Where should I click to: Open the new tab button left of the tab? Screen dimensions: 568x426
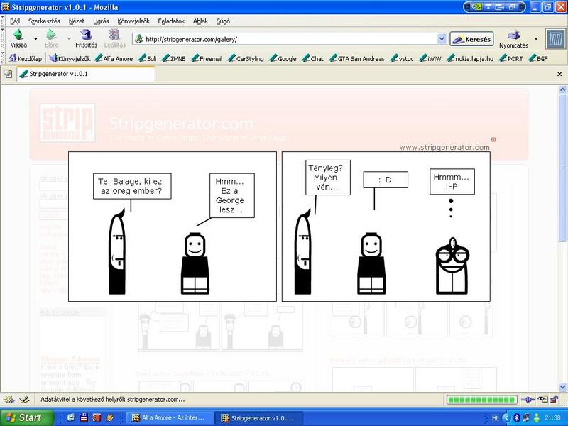click(x=8, y=74)
